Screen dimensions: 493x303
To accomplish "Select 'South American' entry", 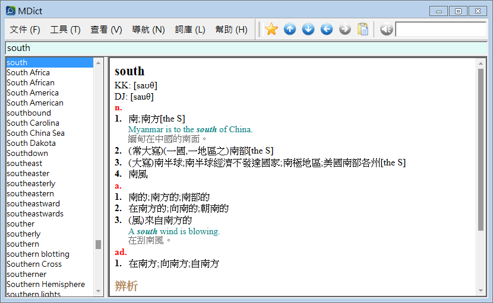I will (x=49, y=103).
